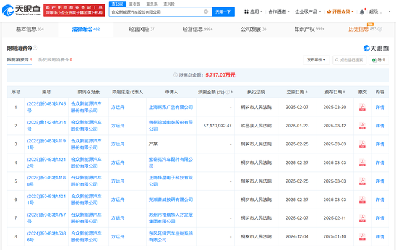This screenshot has height=250, width=396.
Task: Clear the search box with the X icon
Action: click(206, 12)
